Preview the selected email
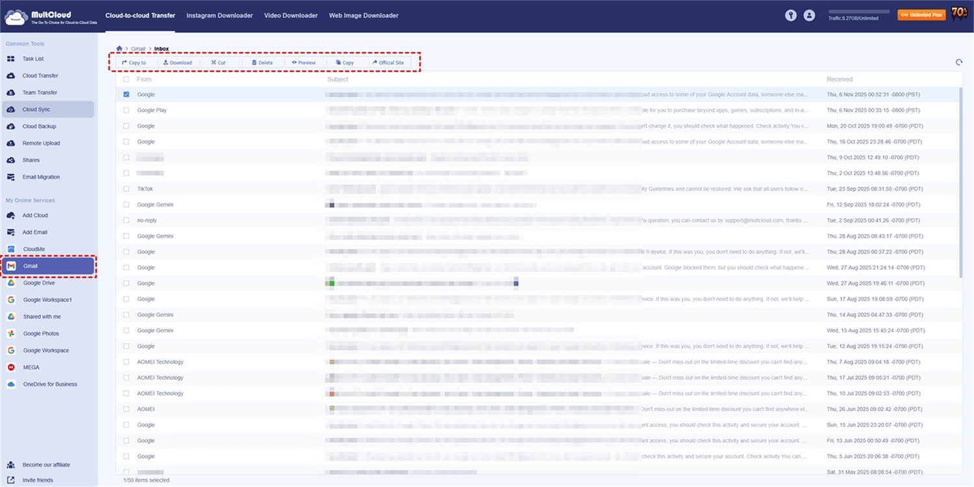This screenshot has height=487, width=974. 304,63
